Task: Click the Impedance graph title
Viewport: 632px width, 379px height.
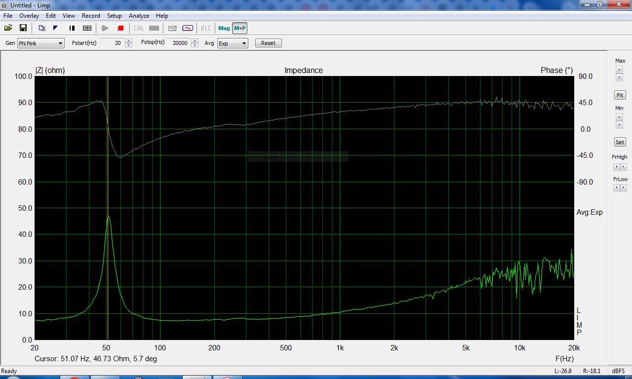Action: [x=304, y=71]
